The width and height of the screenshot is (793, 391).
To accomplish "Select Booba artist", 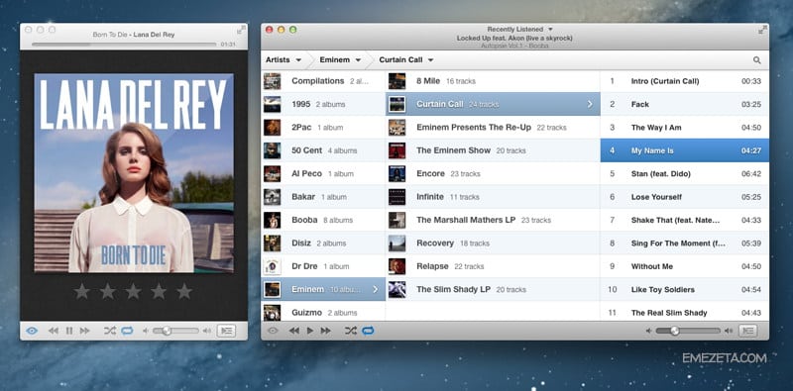I will tap(323, 220).
